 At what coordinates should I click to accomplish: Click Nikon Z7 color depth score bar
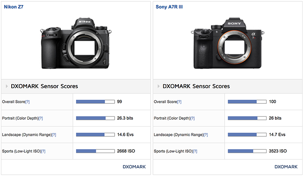click(96, 118)
